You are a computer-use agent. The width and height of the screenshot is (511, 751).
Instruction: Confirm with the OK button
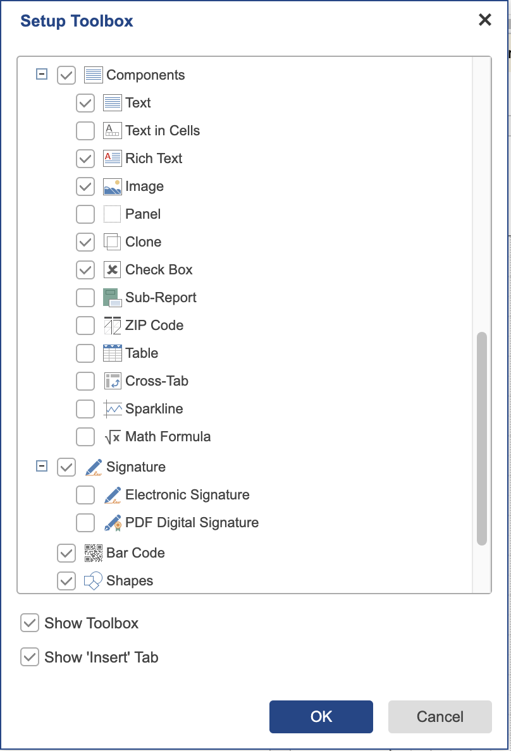tap(321, 716)
